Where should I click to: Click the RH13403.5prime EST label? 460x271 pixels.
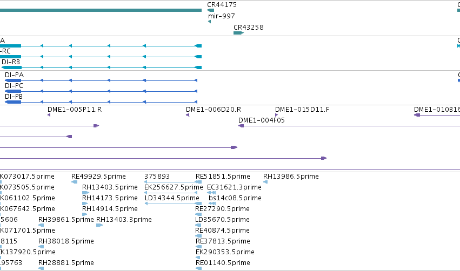(110, 187)
